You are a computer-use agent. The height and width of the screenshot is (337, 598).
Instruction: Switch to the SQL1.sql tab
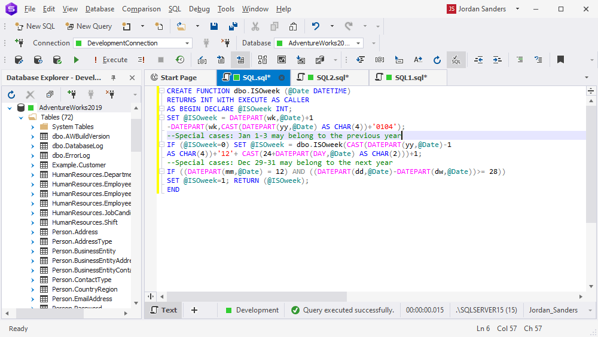click(x=407, y=78)
